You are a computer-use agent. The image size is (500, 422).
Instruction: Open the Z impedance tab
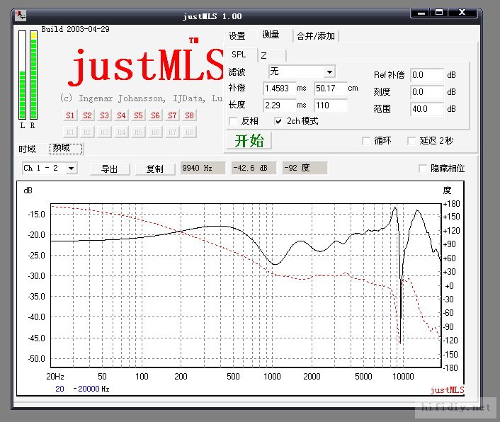tap(263, 55)
